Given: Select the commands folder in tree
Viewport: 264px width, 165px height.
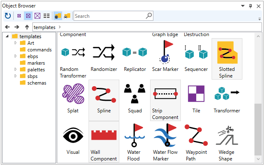Looking at the screenshot, I should [x=36, y=50].
